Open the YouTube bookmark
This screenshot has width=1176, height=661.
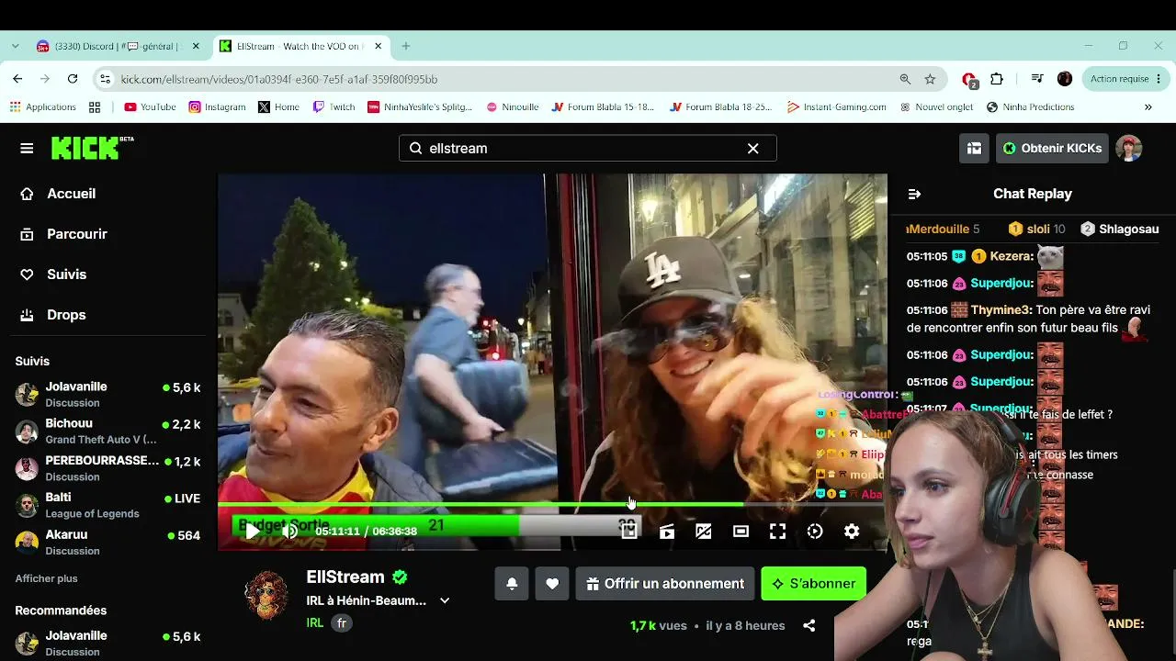pyautogui.click(x=150, y=106)
